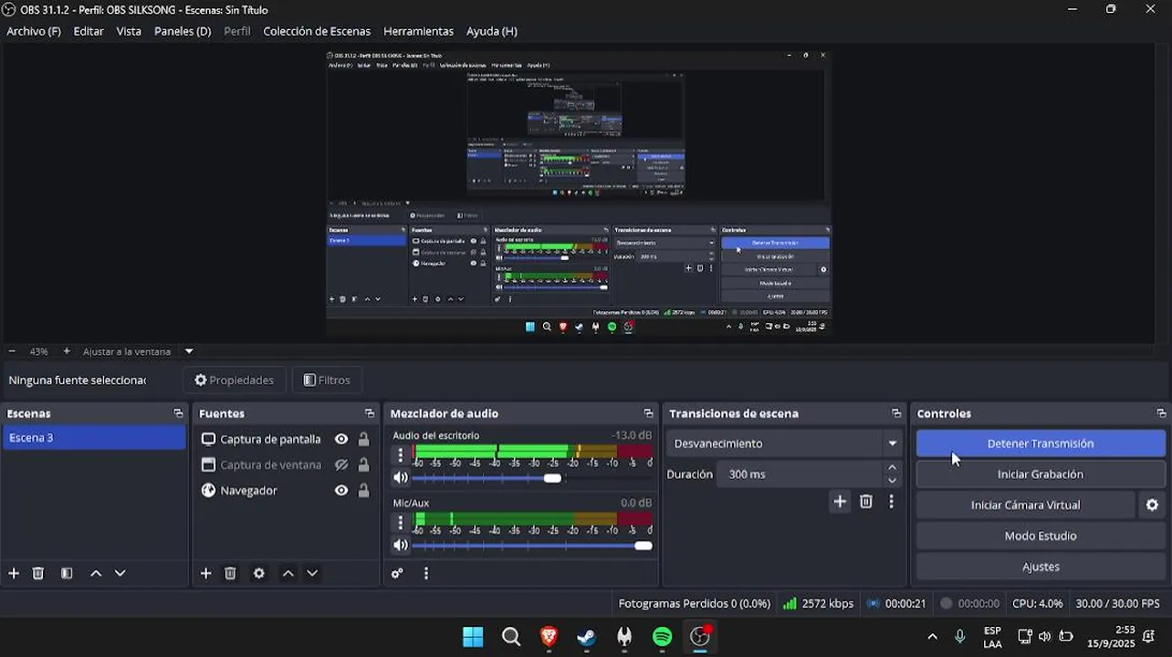The width and height of the screenshot is (1172, 657).
Task: Open advanced audio properties gears icon
Action: click(x=397, y=573)
